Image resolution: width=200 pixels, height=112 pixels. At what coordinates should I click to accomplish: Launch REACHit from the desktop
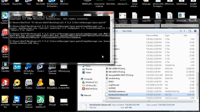tap(5, 84)
